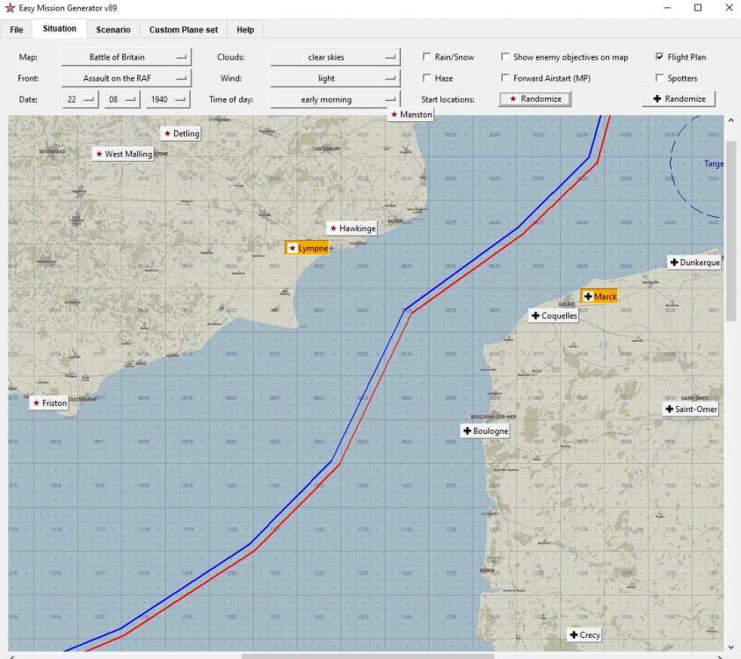Switch to the Situation tab

coord(60,29)
